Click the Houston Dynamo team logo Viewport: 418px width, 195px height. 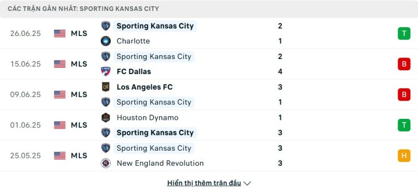106,118
